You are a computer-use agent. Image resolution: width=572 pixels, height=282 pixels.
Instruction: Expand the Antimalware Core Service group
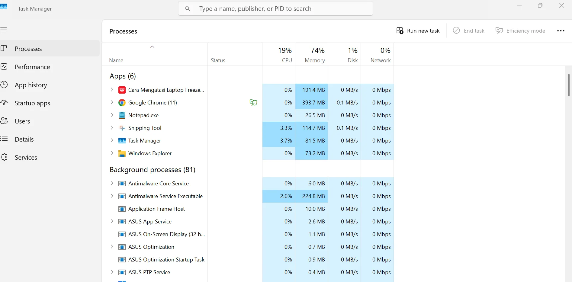point(112,183)
